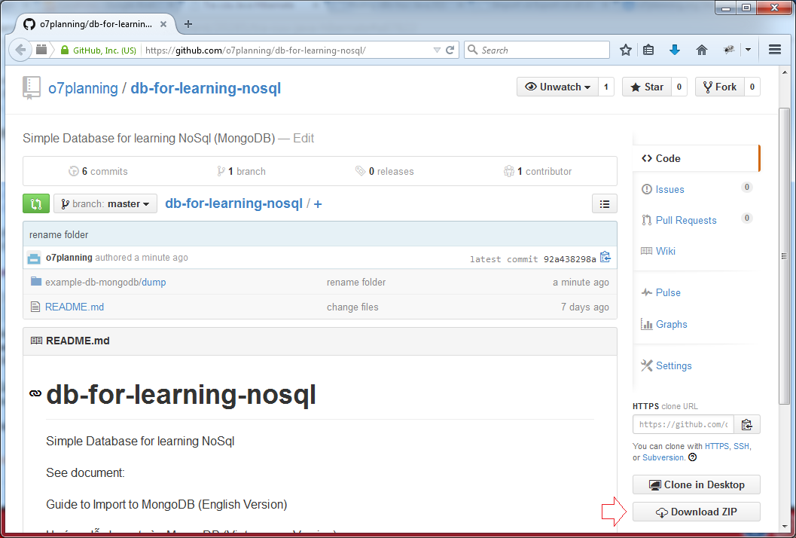Go to Pull Requests tab

tap(686, 221)
